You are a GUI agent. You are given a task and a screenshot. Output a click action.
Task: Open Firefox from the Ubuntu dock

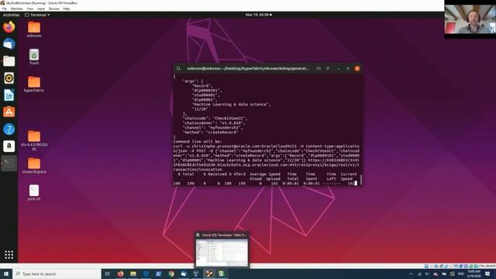point(9,27)
